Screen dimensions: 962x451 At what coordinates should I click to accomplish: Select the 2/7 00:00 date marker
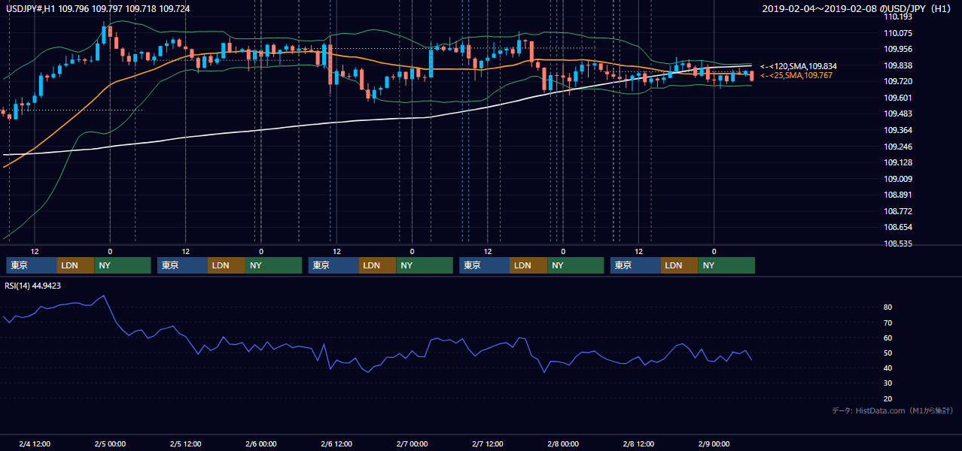point(412,443)
